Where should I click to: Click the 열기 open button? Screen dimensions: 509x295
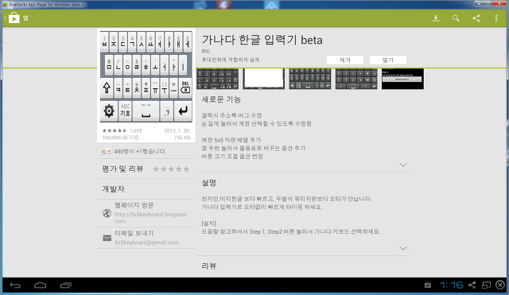[387, 60]
